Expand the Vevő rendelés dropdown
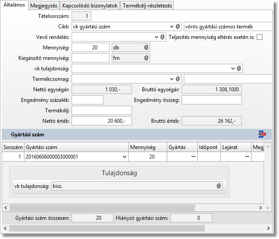 (156, 37)
